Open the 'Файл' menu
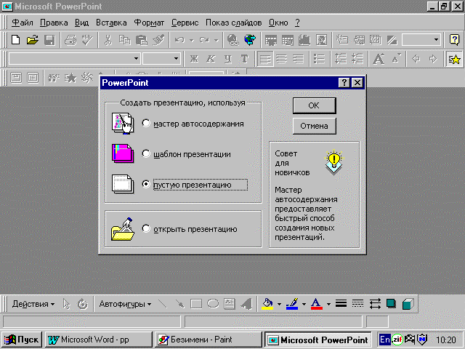The height and width of the screenshot is (349, 465). [x=23, y=23]
